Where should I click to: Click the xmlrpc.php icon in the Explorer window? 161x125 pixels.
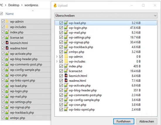7,118
